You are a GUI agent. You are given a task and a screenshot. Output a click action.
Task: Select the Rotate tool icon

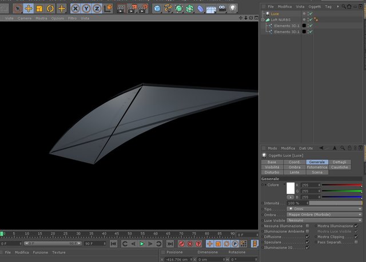(x=50, y=9)
